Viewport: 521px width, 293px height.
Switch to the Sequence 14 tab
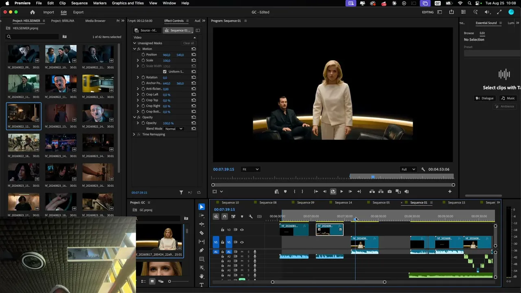[x=343, y=203]
